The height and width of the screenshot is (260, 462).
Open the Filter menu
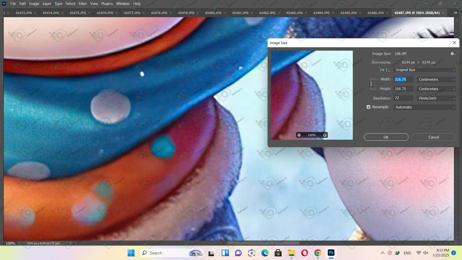(x=83, y=4)
